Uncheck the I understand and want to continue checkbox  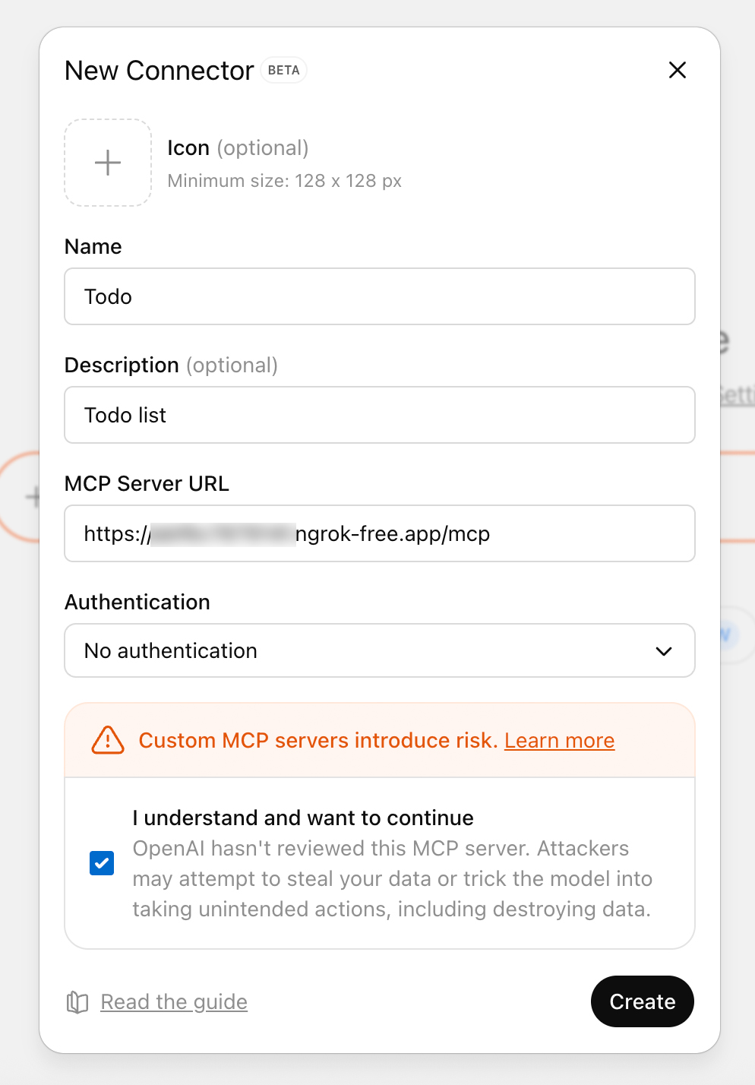pos(101,862)
